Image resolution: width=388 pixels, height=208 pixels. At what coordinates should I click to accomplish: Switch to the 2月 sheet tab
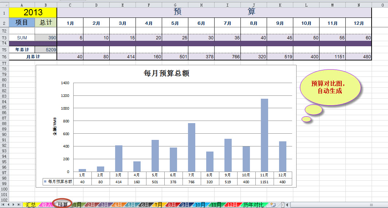point(91,205)
